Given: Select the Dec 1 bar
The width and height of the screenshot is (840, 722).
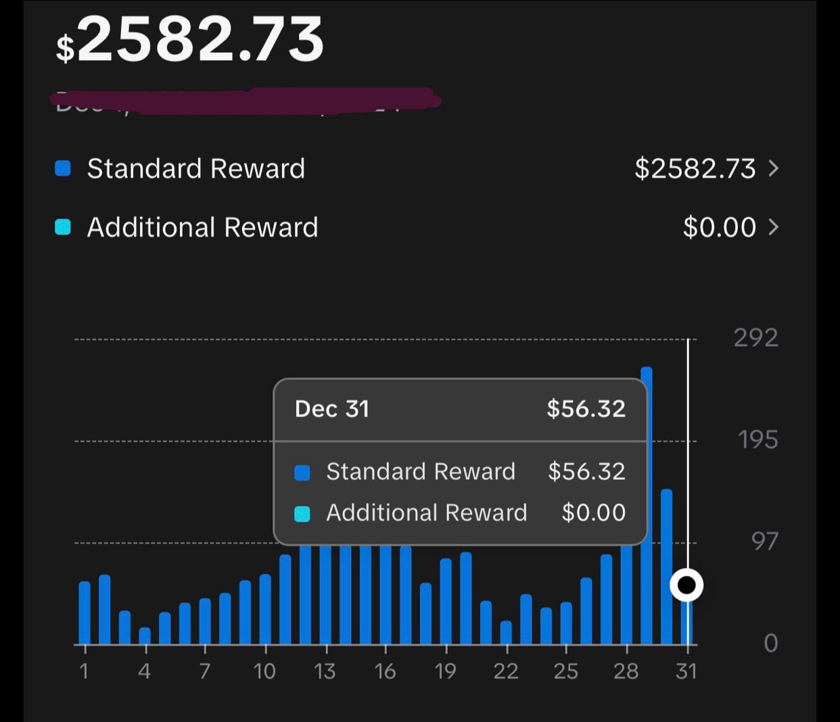Looking at the screenshot, I should click(x=85, y=612).
